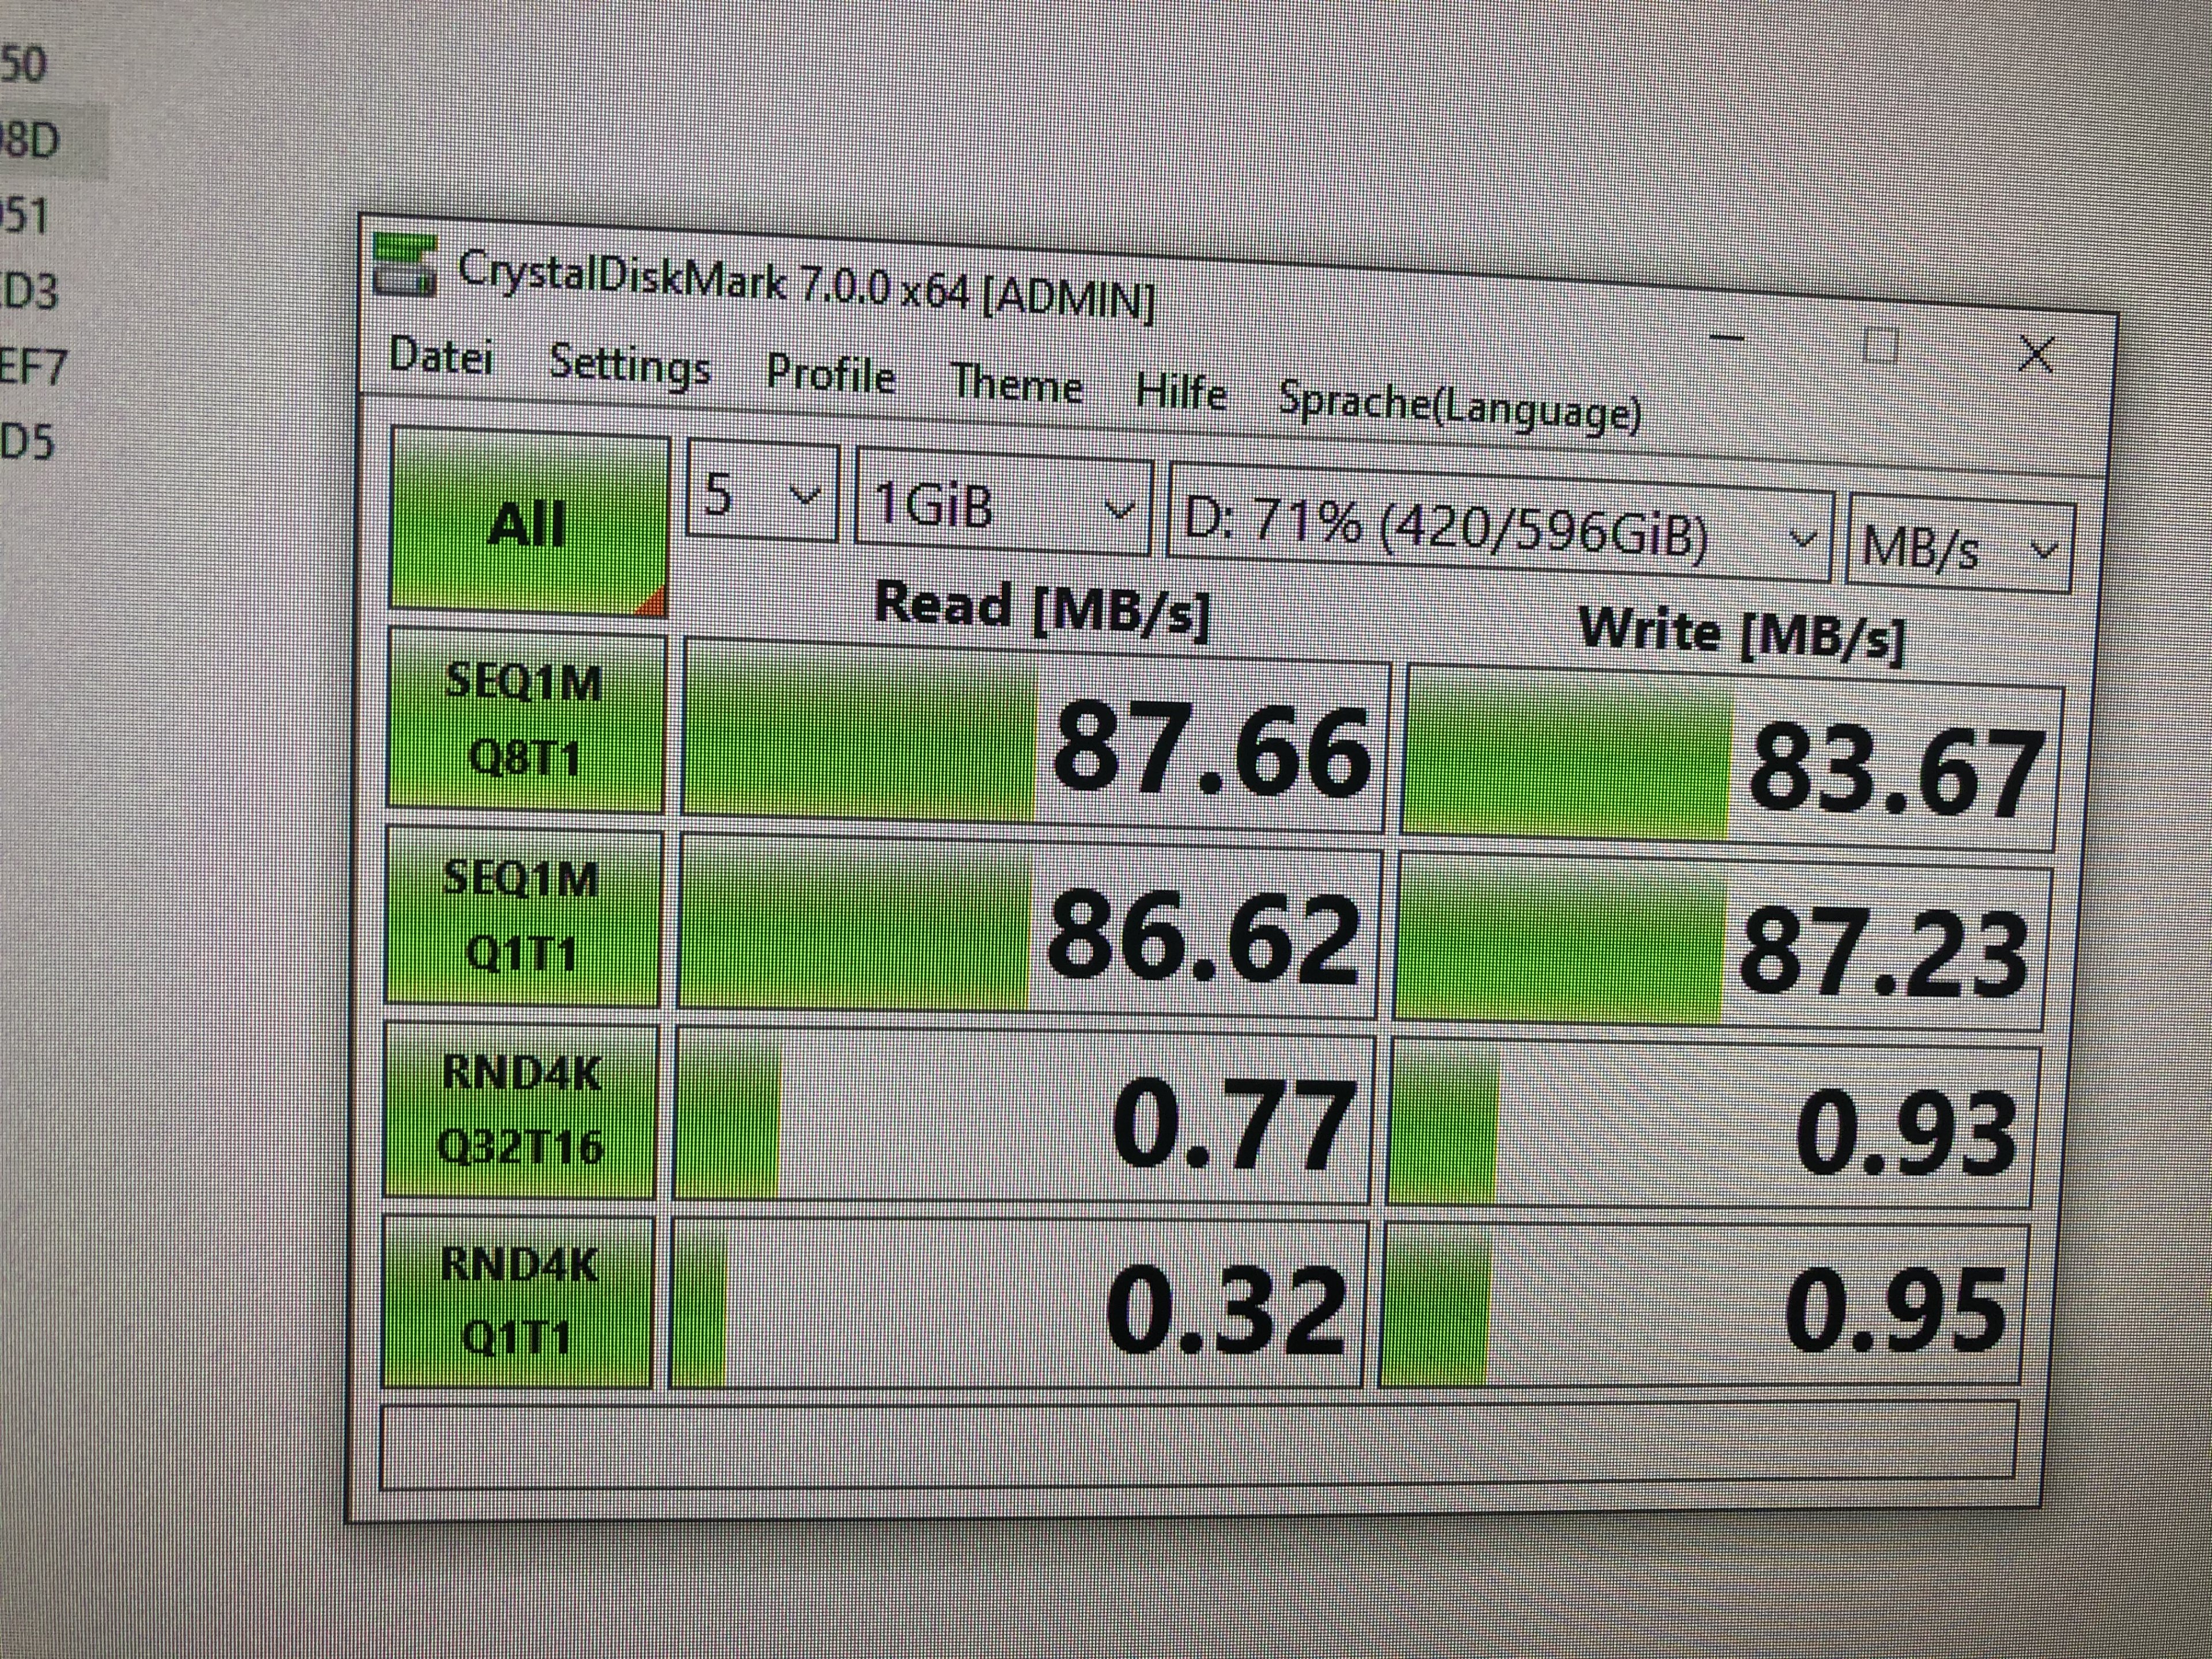Open the Datei menu

tap(441, 356)
